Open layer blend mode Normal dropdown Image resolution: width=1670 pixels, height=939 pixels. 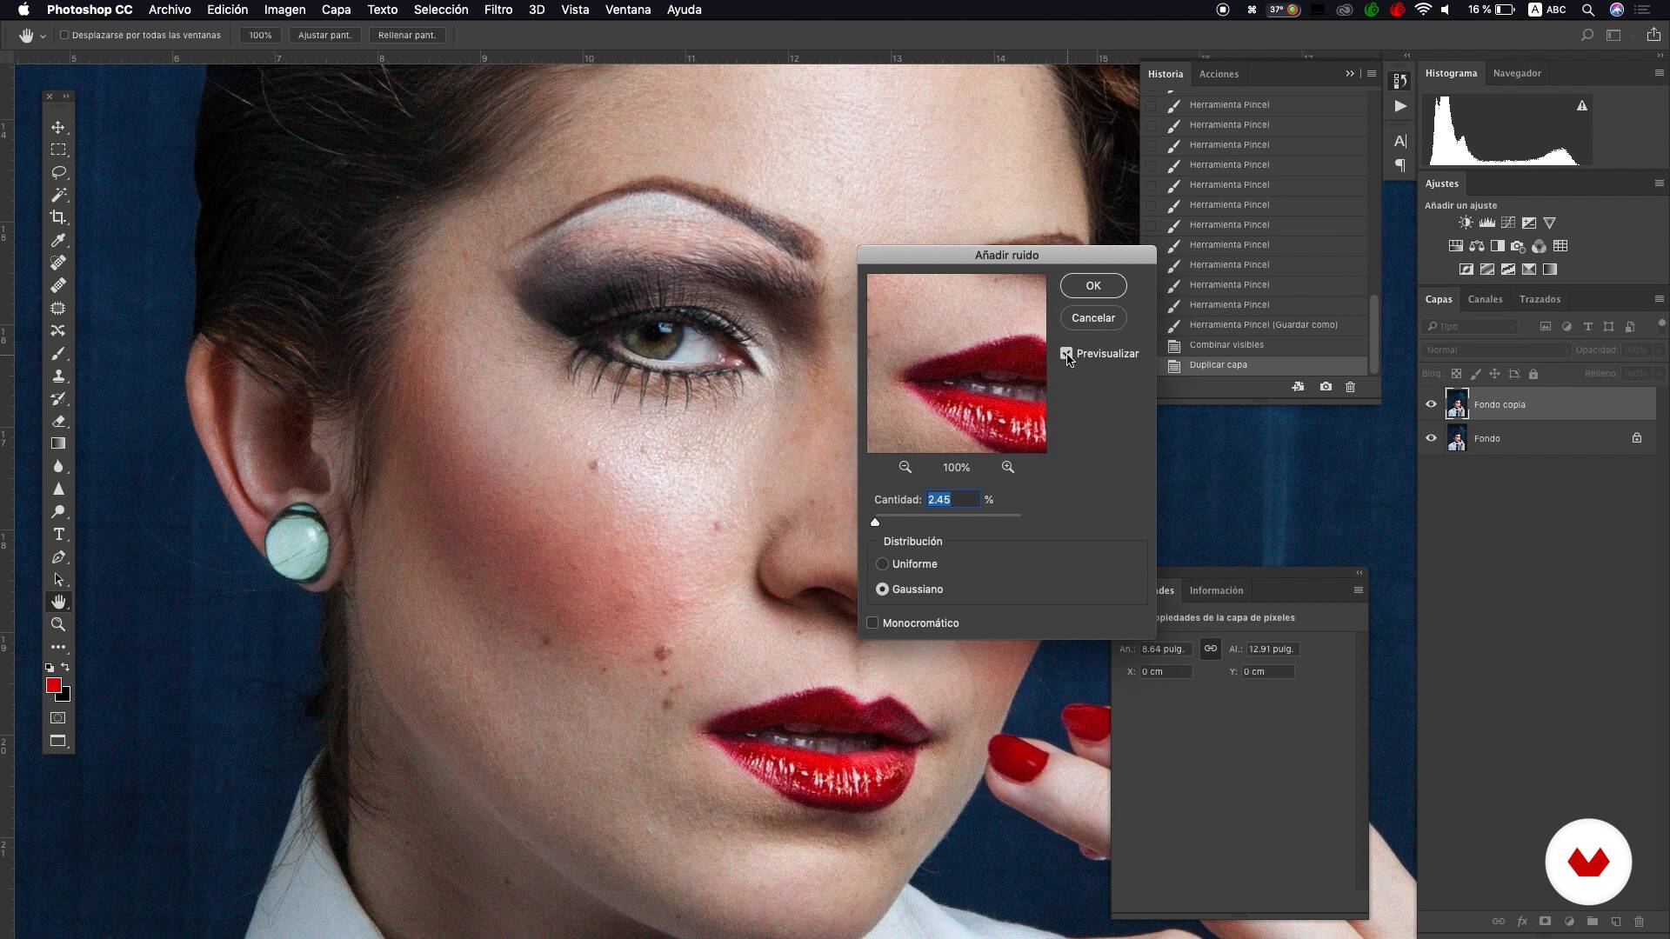point(1496,350)
